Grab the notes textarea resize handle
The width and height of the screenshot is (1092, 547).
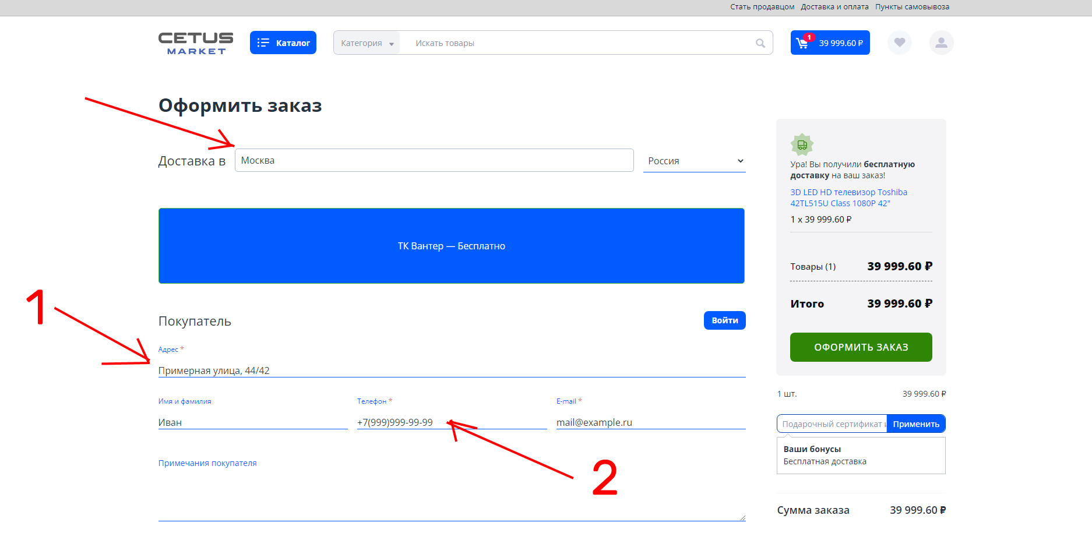coord(742,518)
